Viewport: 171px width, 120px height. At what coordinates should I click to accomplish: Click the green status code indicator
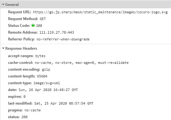pyautogui.click(x=33, y=25)
